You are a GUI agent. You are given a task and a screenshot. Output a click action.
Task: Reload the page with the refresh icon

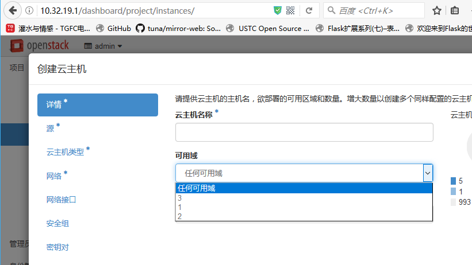[x=309, y=10]
